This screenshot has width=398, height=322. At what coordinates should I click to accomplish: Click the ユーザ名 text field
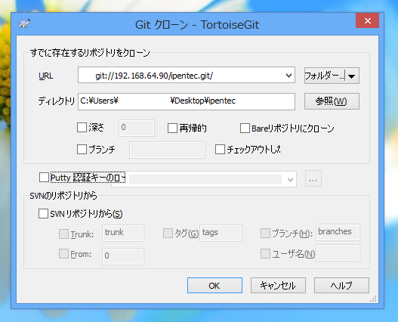[x=338, y=253]
